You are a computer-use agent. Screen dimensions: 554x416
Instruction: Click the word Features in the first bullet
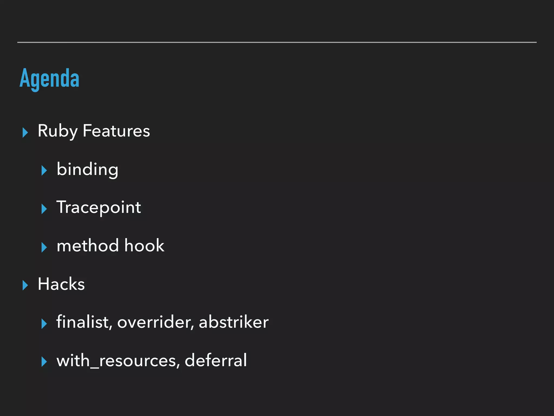tap(116, 131)
